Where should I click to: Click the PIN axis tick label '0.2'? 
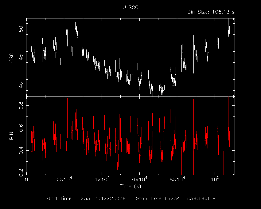coord(21,173)
